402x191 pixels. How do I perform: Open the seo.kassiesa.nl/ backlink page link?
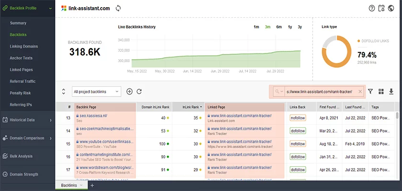tap(93, 116)
